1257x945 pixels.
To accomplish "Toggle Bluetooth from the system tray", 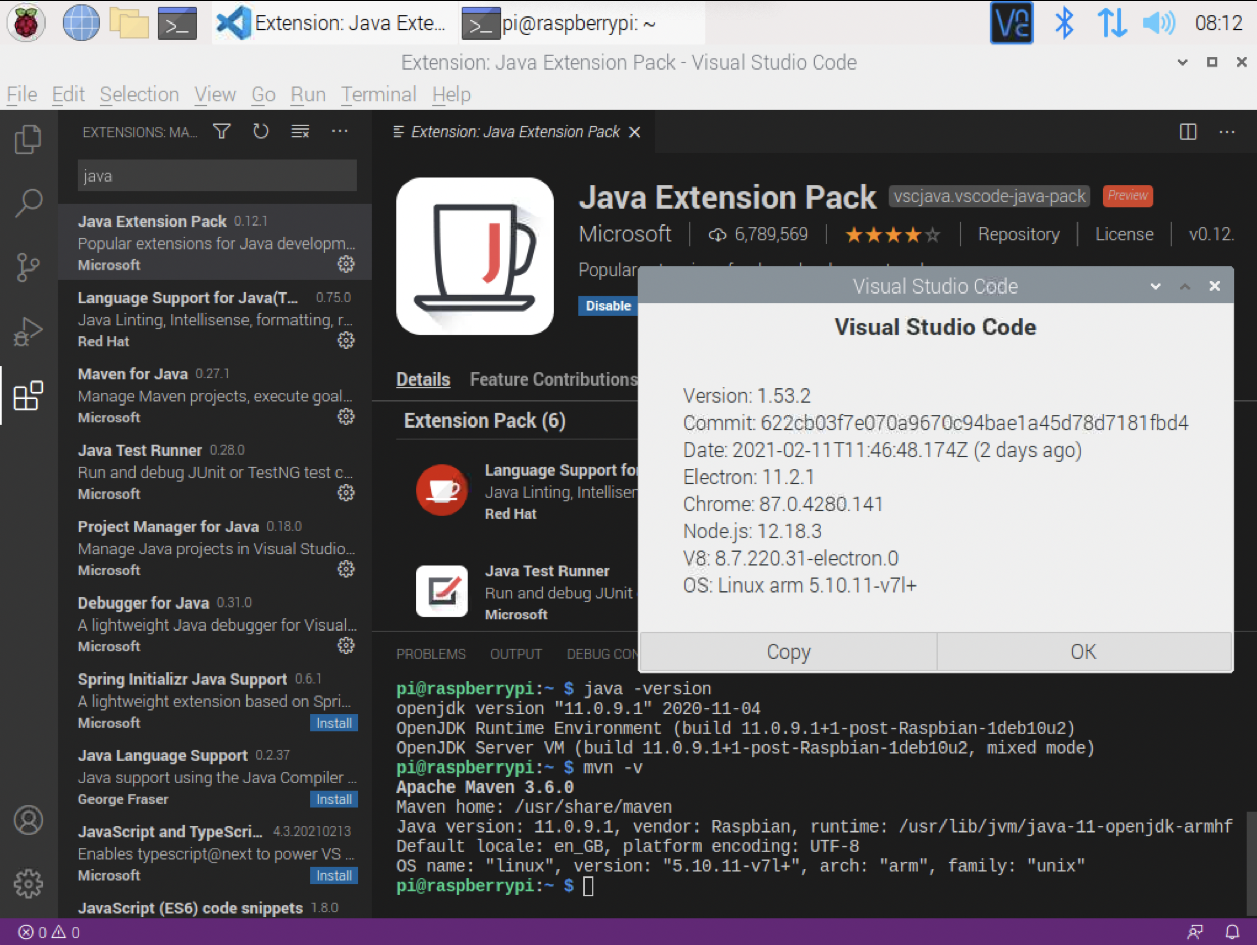I will coord(1065,22).
